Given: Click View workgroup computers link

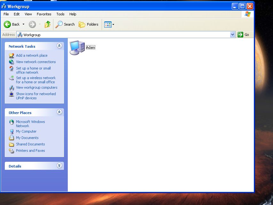Looking at the screenshot, I should 36,87.
